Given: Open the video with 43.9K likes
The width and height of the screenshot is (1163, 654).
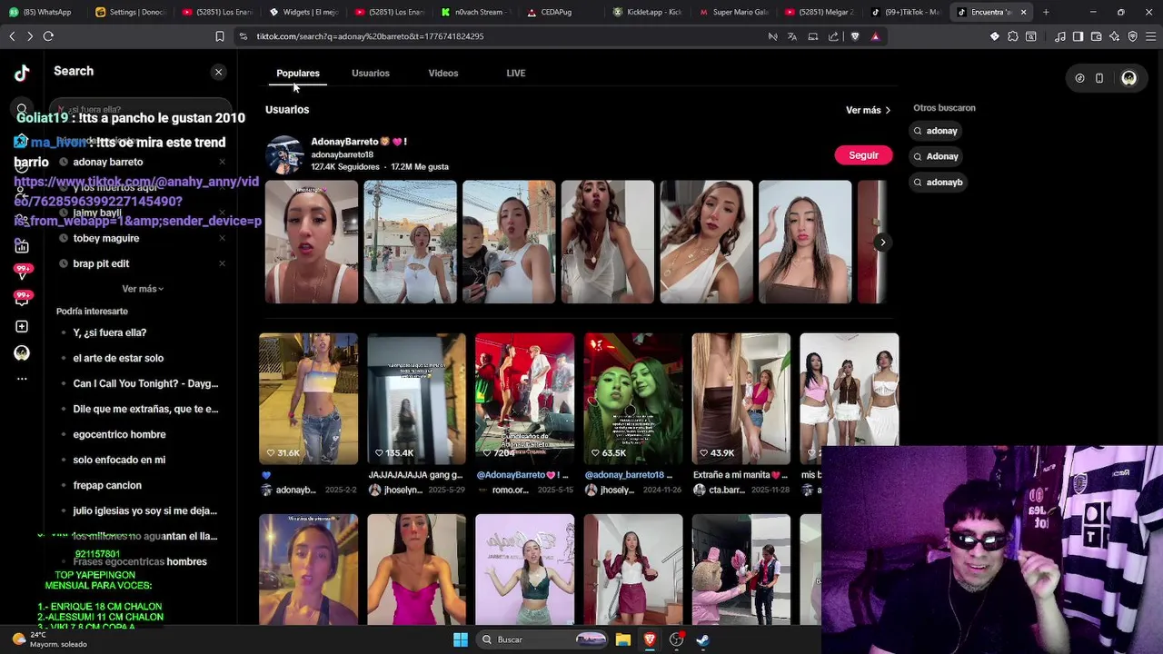Looking at the screenshot, I should tap(741, 399).
